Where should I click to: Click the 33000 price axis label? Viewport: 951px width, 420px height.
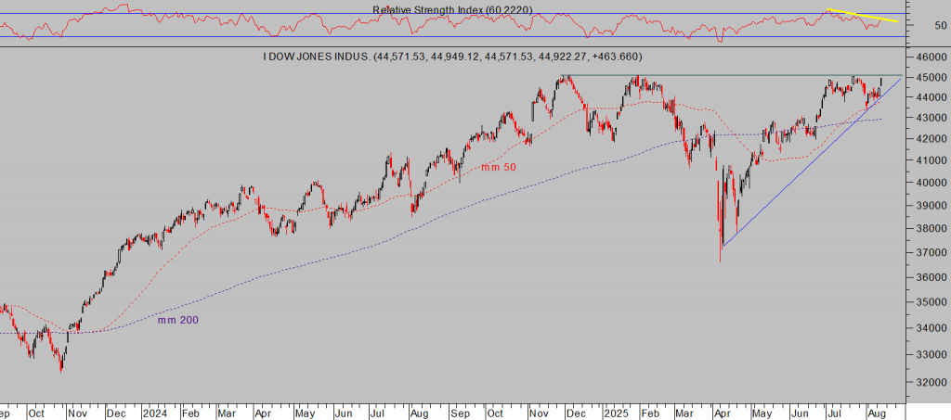(x=931, y=355)
